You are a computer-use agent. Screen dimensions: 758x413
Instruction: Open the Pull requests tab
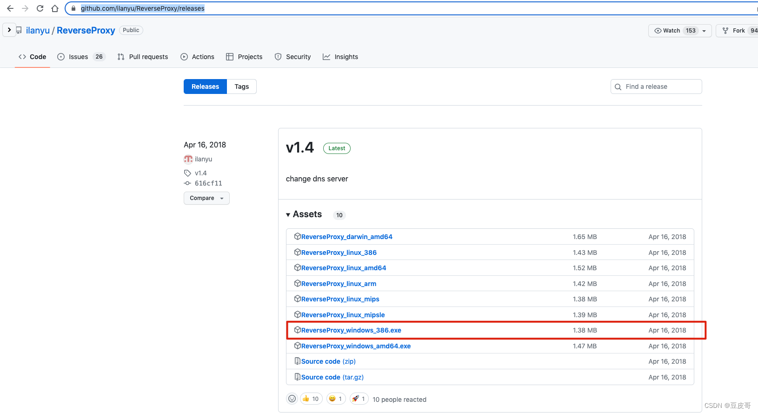tap(143, 57)
